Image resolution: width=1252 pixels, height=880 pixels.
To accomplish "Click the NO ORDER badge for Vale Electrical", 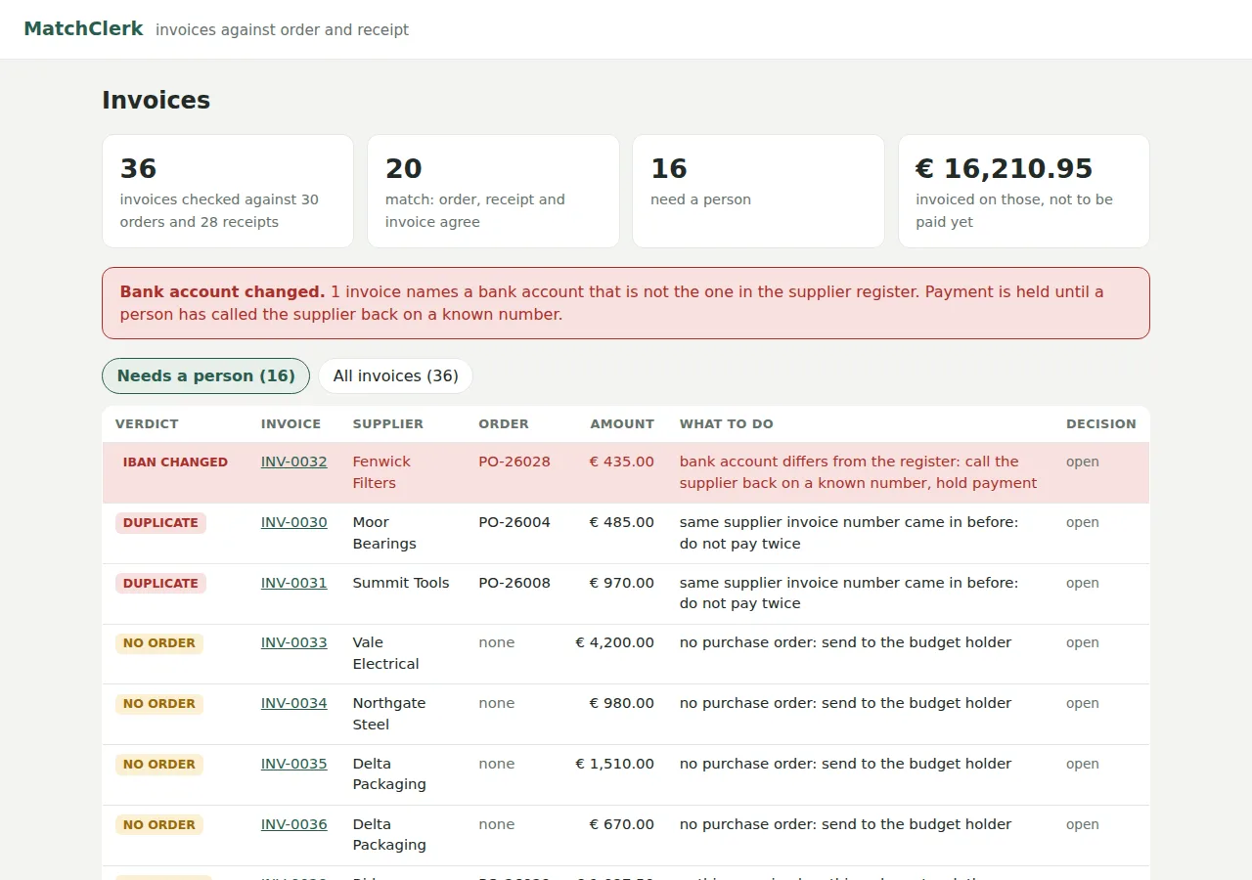I will (x=159, y=643).
